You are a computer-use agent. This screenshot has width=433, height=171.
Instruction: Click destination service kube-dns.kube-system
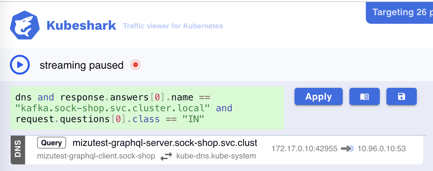(216, 156)
